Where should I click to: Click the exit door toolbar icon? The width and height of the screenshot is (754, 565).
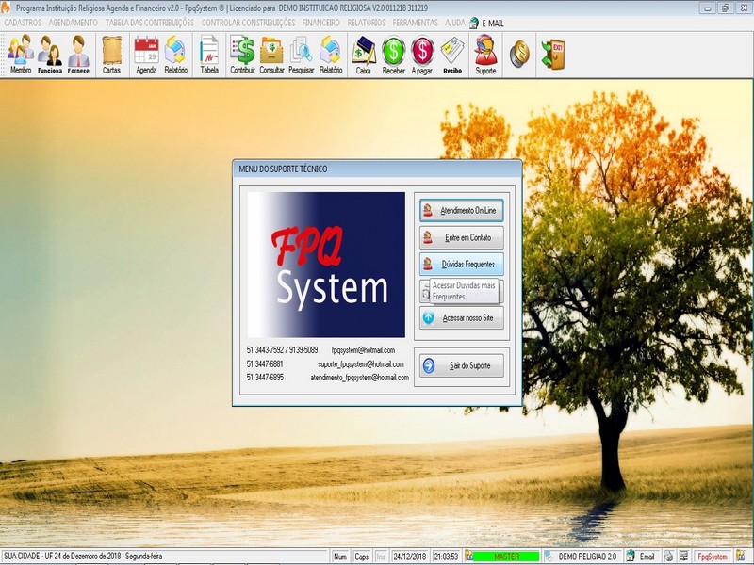(x=553, y=54)
